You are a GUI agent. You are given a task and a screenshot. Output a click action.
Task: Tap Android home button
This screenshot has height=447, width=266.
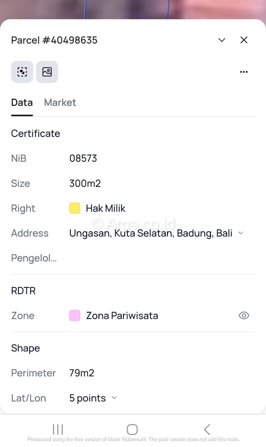pos(132,429)
